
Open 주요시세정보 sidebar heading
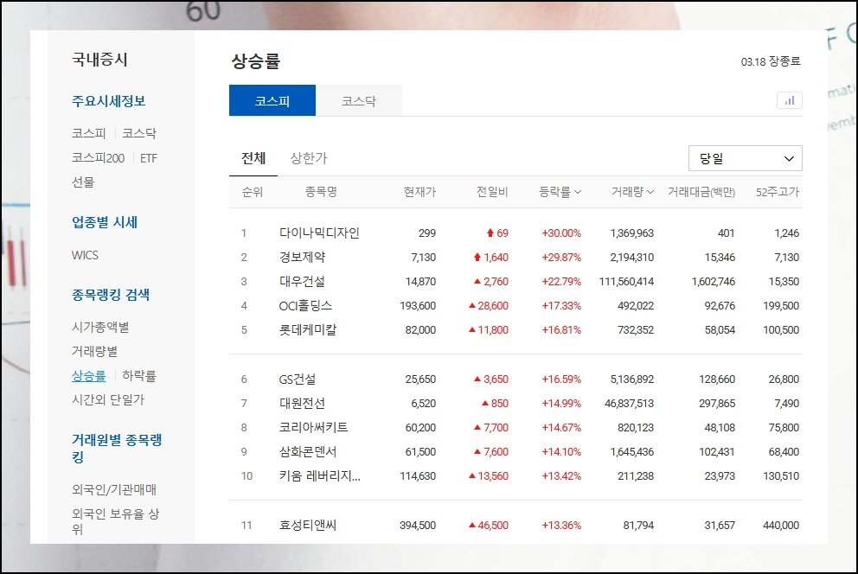point(108,101)
